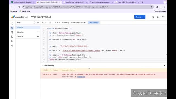This screenshot has width=176, height=99.
Task: Sort files alphabetically with AZ icon
Action: (x=34, y=23)
